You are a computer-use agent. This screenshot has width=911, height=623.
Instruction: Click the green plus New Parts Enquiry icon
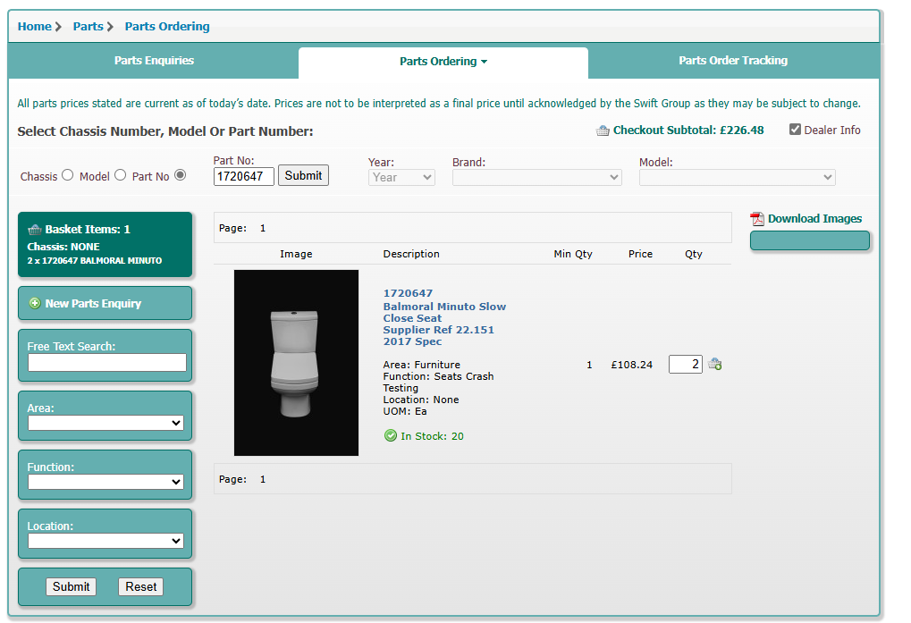[x=35, y=304]
